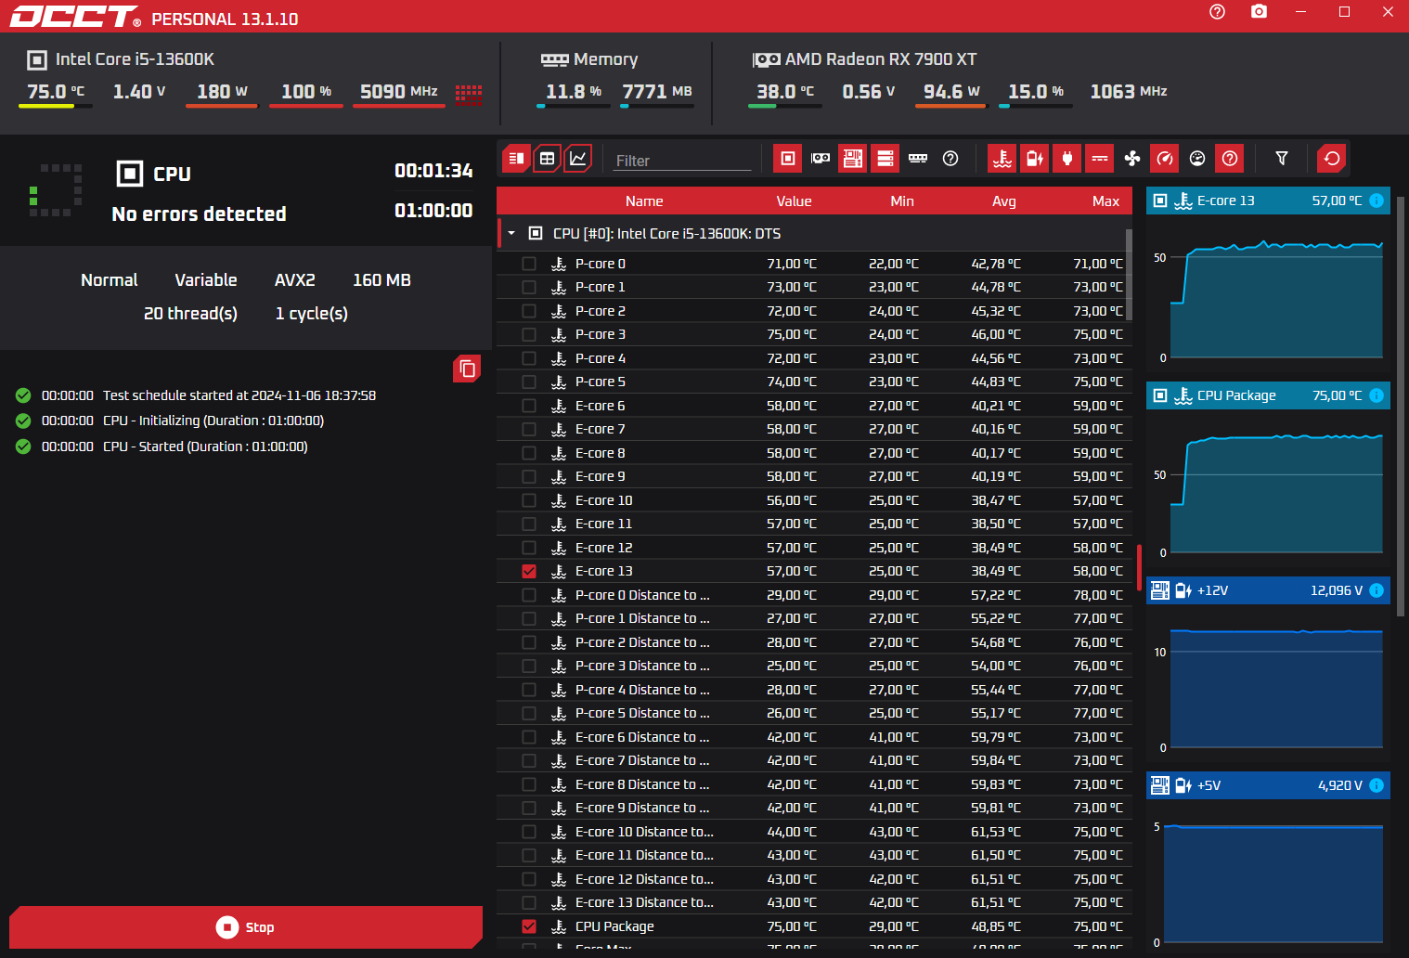Select the 'P-core 5' row name
The image size is (1409, 958).
pos(601,382)
